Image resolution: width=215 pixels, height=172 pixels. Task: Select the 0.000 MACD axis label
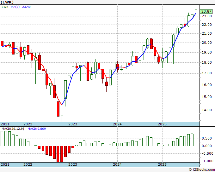207,146
